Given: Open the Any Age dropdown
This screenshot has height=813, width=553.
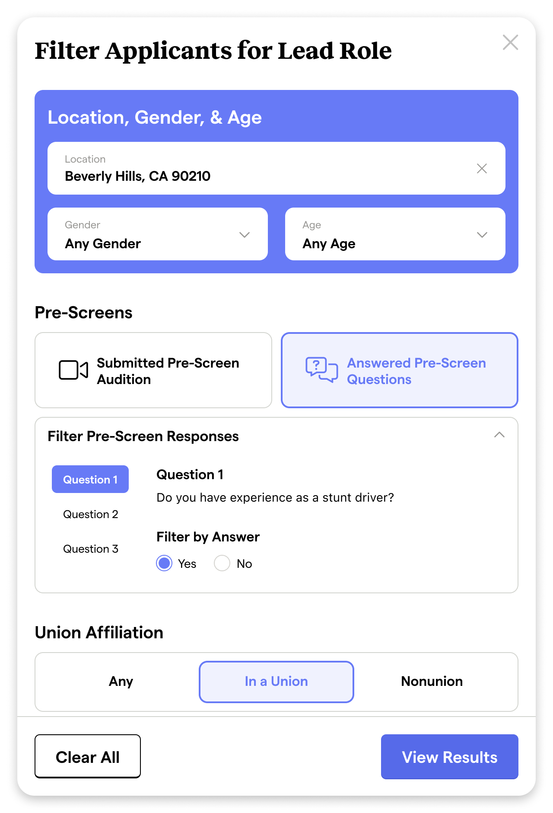Looking at the screenshot, I should click(x=395, y=234).
